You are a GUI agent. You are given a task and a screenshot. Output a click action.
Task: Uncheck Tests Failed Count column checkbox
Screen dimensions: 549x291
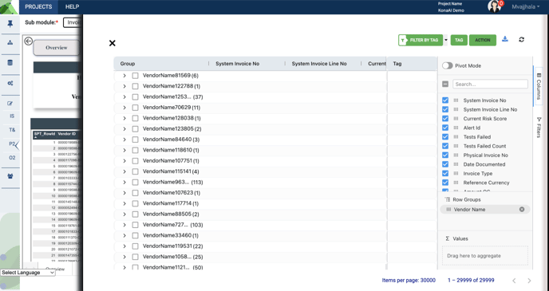tap(445, 146)
